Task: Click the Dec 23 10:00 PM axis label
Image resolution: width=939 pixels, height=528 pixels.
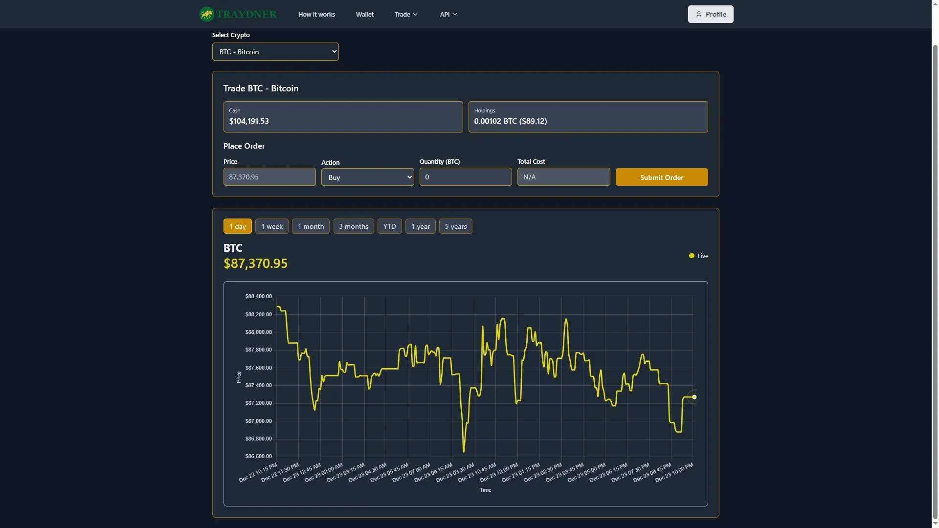Action: click(674, 473)
